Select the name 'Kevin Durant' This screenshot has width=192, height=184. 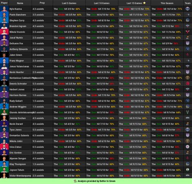(x=16, y=124)
